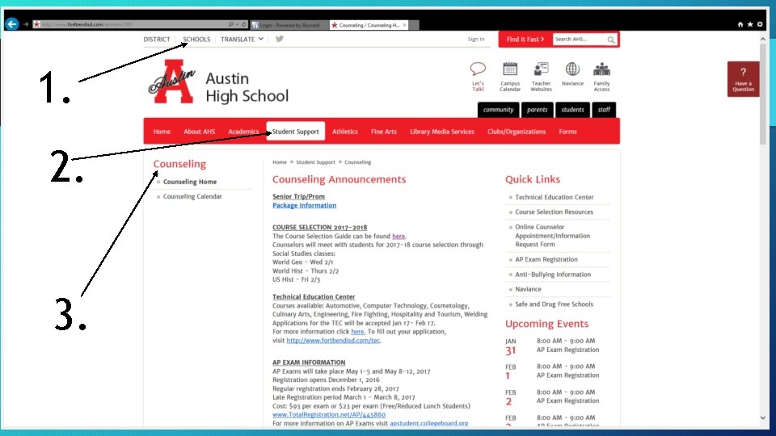This screenshot has width=776, height=436.
Task: Open the TotalRegistration.net AP link
Action: coord(329,415)
